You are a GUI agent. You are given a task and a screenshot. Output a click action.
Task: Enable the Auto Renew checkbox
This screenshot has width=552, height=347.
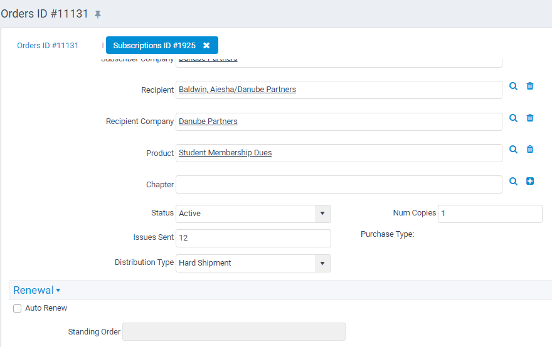18,308
